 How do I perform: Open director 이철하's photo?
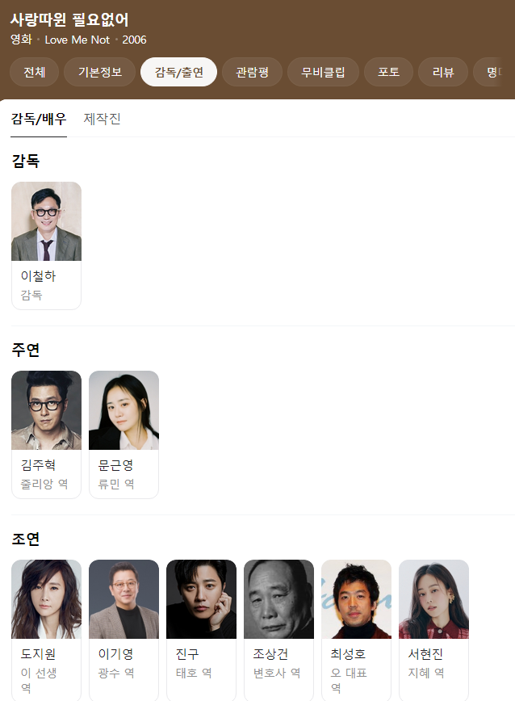click(x=47, y=221)
